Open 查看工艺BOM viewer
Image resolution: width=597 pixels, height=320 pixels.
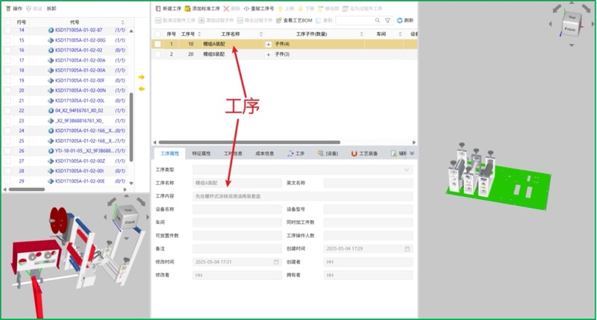[x=278, y=20]
